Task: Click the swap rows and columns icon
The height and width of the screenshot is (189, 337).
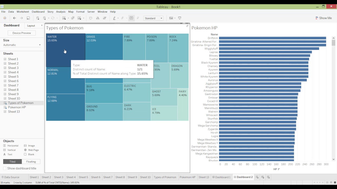Action: tap(91, 18)
